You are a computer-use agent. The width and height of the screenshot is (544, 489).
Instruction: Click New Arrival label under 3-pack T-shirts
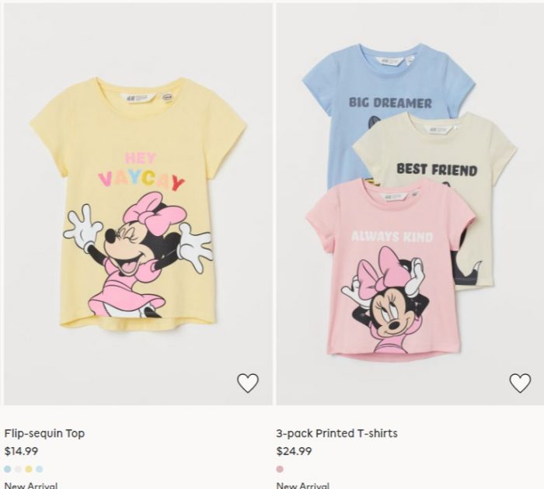click(x=302, y=485)
